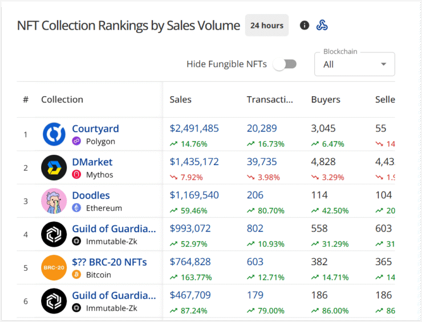Click the blue webhook icon
The height and width of the screenshot is (322, 422).
tap(322, 25)
